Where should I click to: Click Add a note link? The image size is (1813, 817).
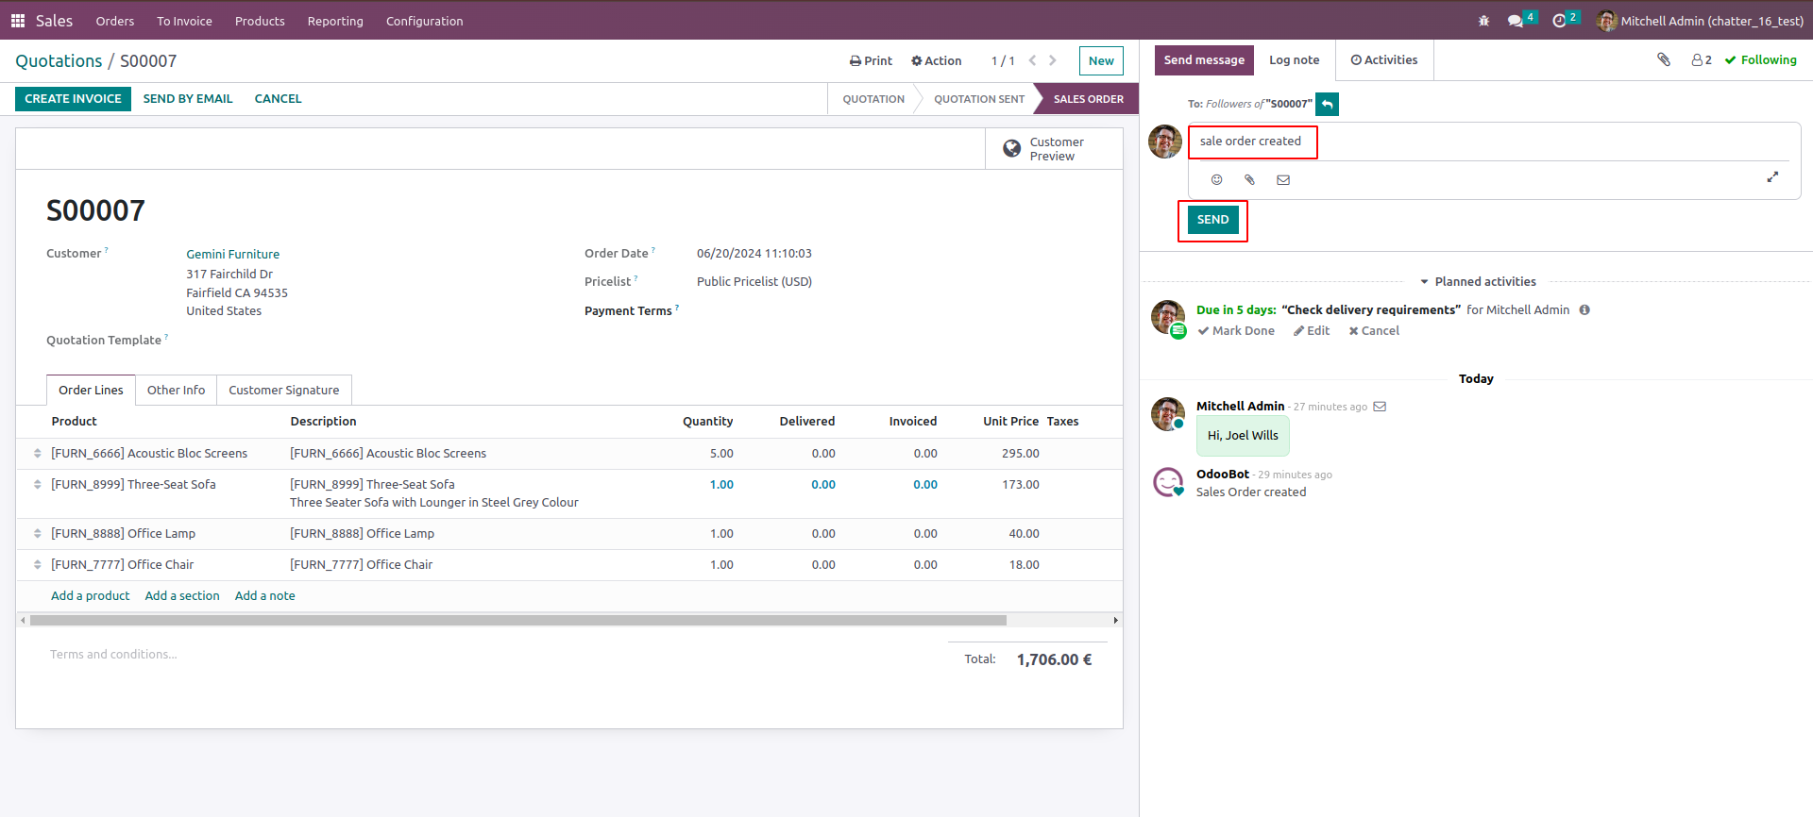264,595
